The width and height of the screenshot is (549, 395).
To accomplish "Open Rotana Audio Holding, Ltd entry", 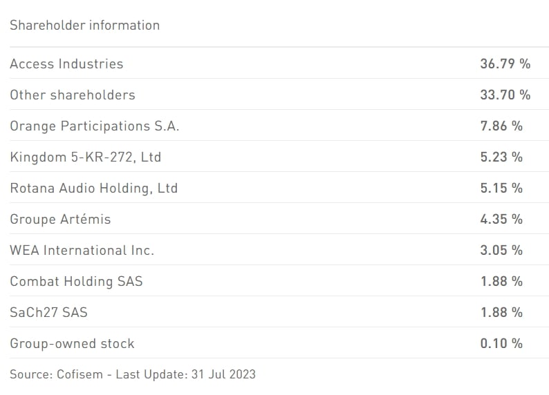I will pos(94,189).
